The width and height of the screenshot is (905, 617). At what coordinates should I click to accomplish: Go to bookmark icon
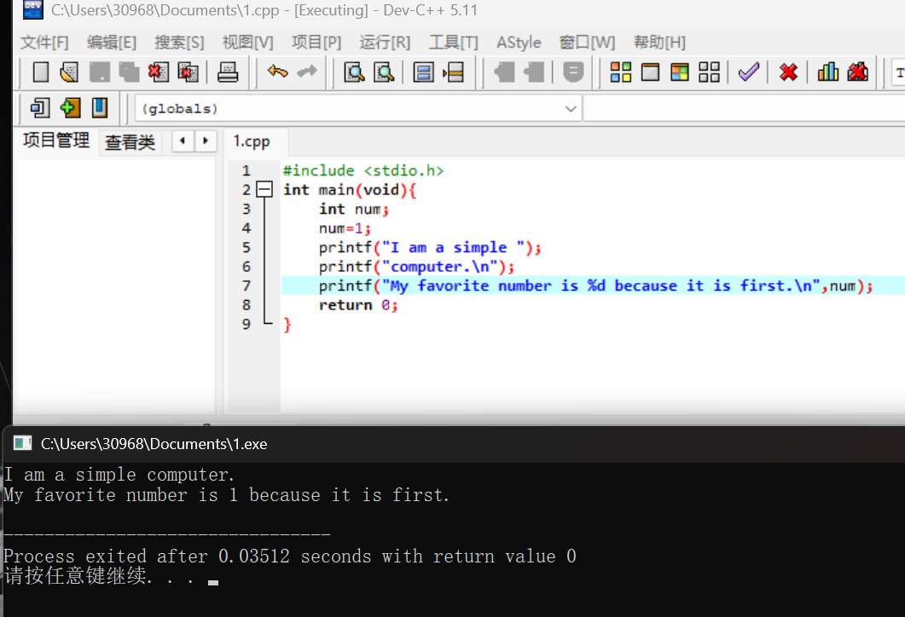100,108
